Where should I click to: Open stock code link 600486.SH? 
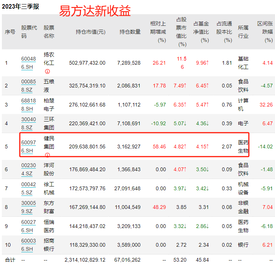point(28,63)
